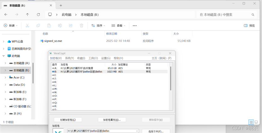
Task: Sort by the 修改日期 column header
Action: pyautogui.click(x=112, y=34)
